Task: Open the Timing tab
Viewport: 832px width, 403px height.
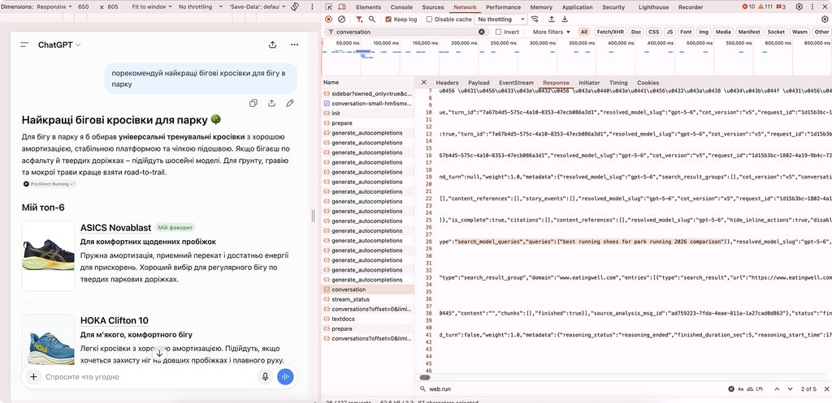Action: click(618, 83)
